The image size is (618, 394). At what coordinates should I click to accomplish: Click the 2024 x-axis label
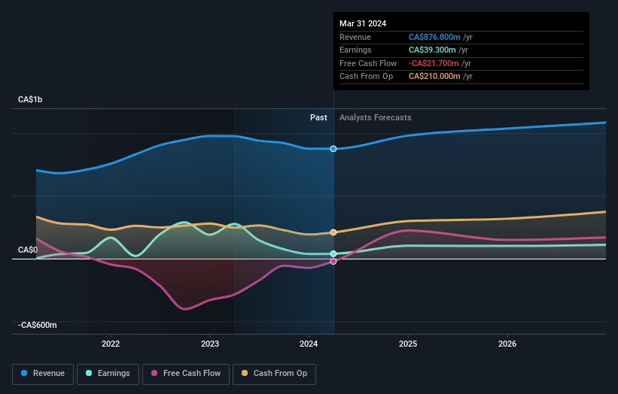[309, 344]
